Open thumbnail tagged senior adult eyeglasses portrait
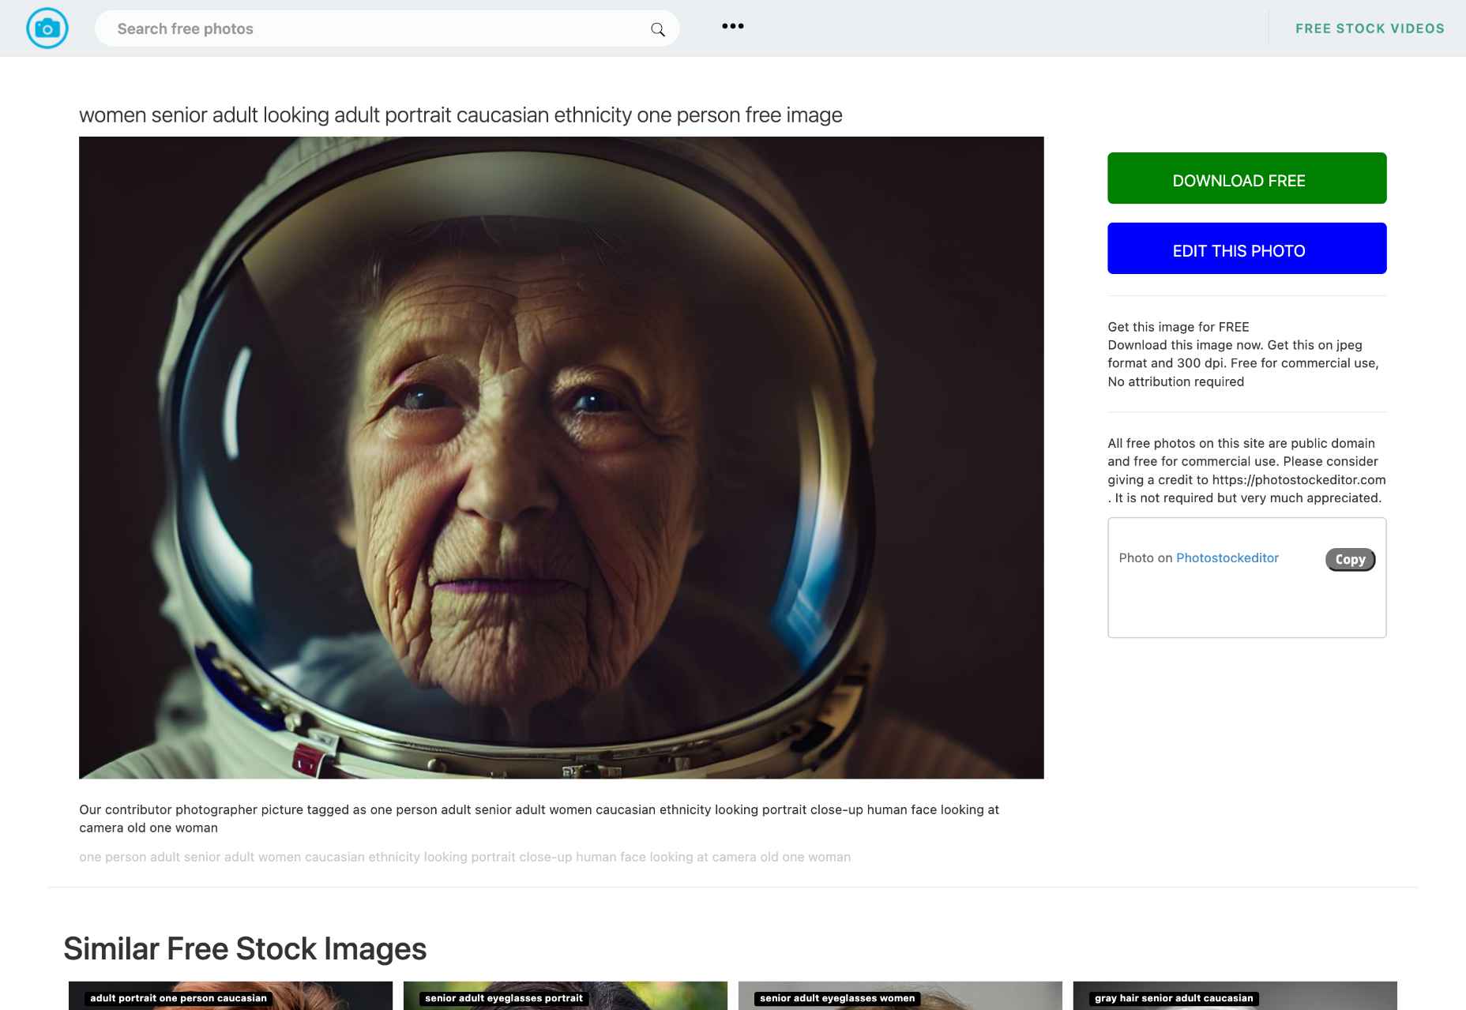Image resolution: width=1466 pixels, height=1010 pixels. [x=566, y=996]
